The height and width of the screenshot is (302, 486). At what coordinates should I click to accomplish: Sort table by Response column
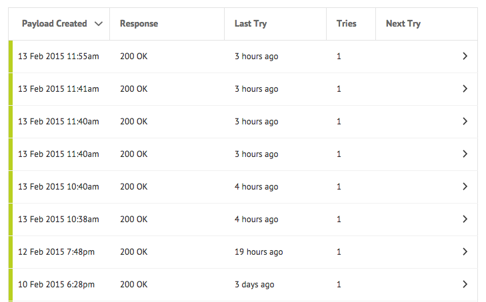139,23
